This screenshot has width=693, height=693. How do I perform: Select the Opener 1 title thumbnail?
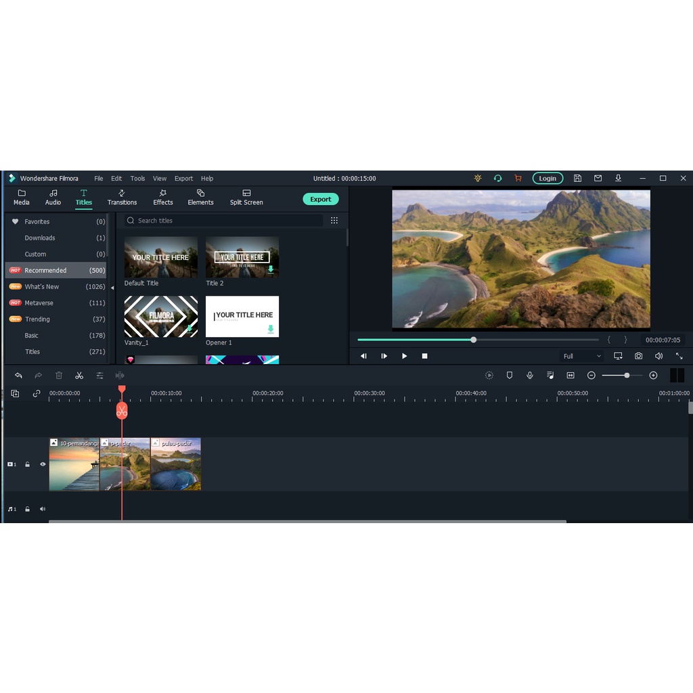(x=242, y=317)
